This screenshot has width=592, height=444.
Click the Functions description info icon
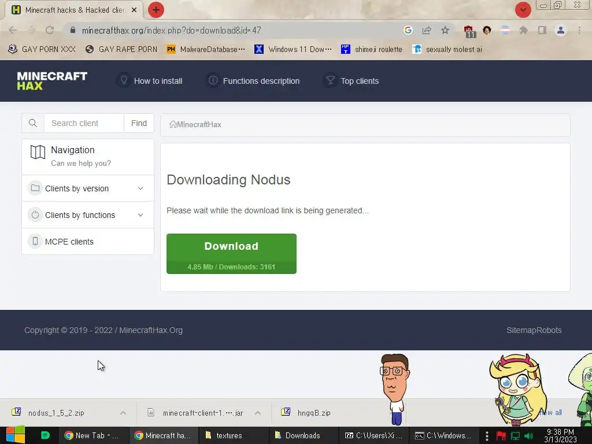[213, 81]
